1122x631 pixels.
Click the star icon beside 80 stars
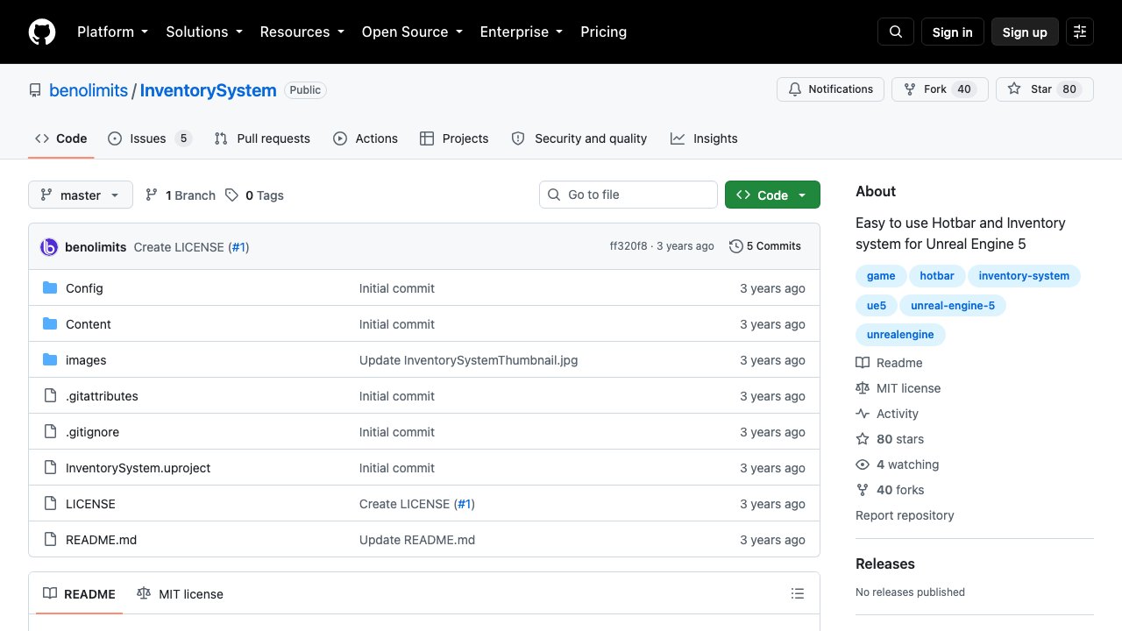point(863,439)
